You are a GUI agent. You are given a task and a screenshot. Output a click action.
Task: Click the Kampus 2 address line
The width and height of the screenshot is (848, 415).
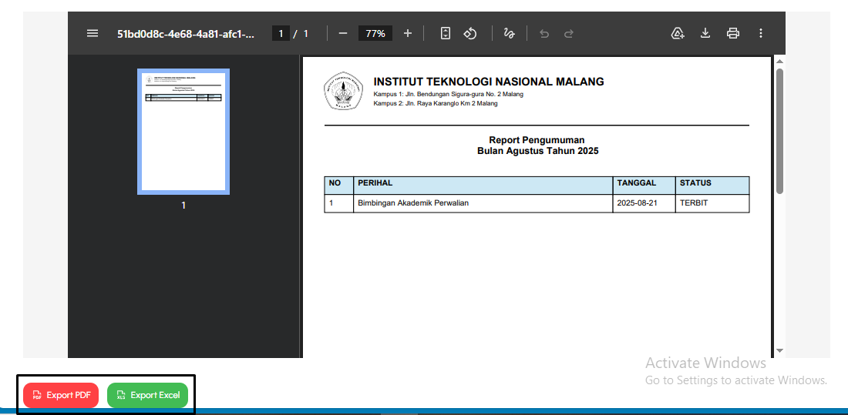pos(436,104)
